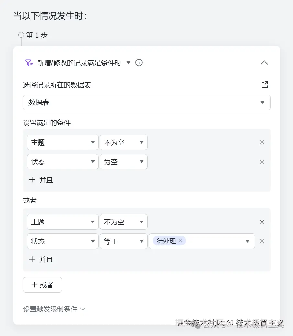293x336 pixels.
Task: Delete the 状态等于待处理 condition row
Action: [x=262, y=241]
